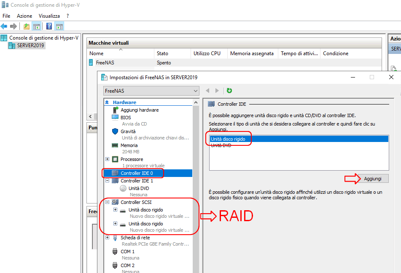Select the Memoria 2048 MB value
The width and height of the screenshot is (401, 273).
pyautogui.click(x=131, y=152)
